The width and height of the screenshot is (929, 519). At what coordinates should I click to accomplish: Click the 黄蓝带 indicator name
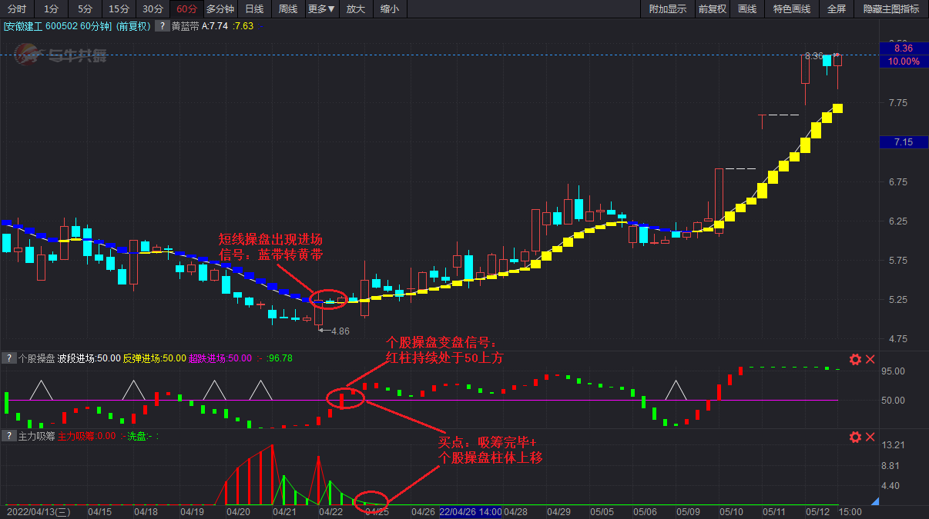click(185, 25)
